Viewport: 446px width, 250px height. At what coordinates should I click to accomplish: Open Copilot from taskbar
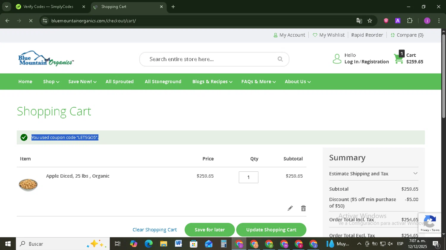tap(134, 244)
